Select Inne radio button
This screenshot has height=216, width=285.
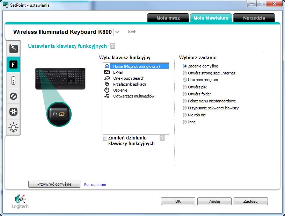click(x=185, y=122)
